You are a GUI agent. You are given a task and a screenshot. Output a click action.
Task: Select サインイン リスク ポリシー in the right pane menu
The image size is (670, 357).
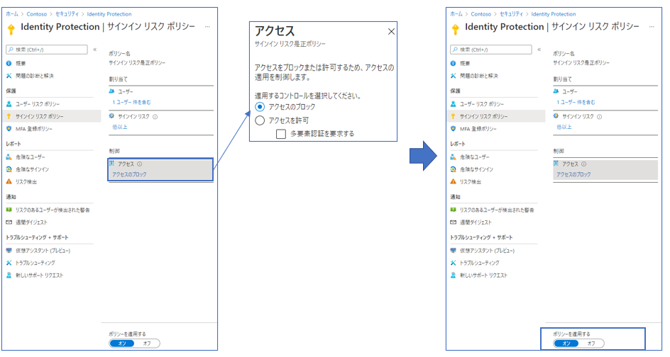point(496,116)
